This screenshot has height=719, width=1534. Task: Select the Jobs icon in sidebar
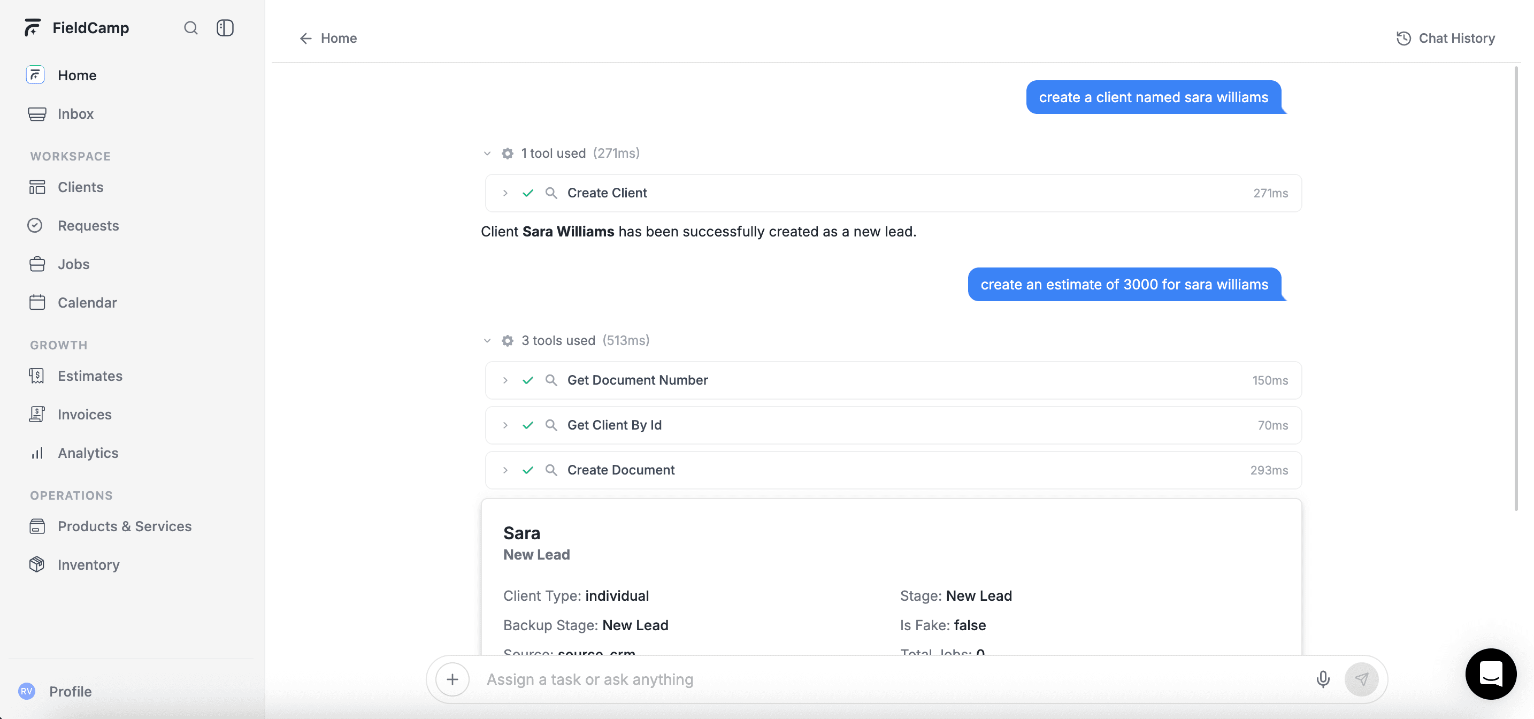[37, 264]
